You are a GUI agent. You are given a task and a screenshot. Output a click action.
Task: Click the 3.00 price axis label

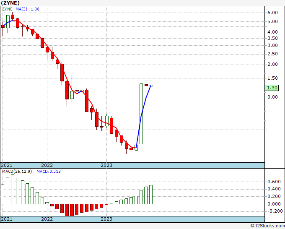[x=272, y=45]
